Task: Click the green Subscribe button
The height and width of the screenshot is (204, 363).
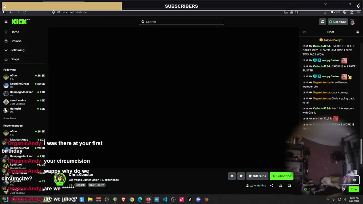Action: point(282,176)
